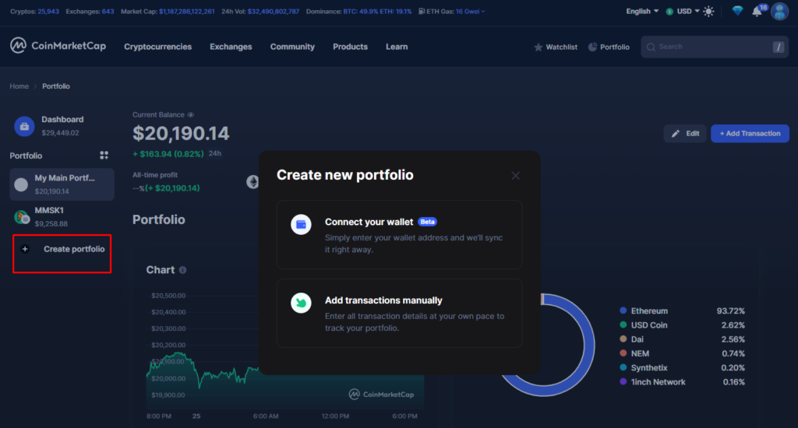Click the Ethereum legend color dot

click(623, 310)
